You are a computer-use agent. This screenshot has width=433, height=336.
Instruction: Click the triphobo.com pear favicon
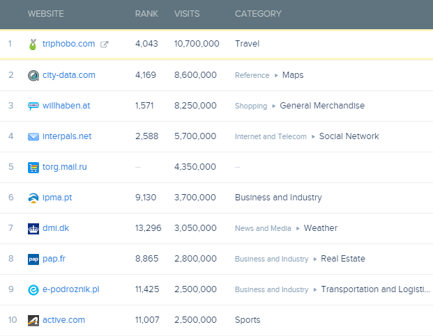click(33, 45)
